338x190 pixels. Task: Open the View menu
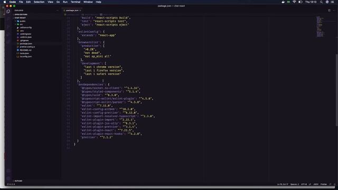click(x=51, y=2)
